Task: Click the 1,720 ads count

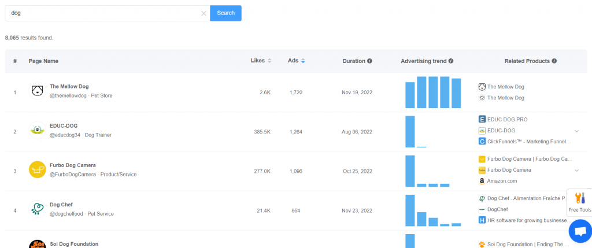Action: tap(295, 92)
